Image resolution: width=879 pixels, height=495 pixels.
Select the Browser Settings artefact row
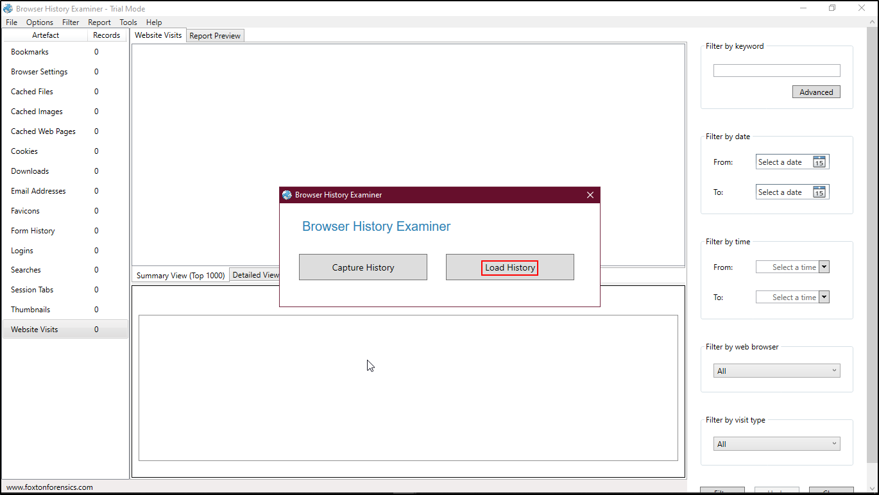[x=65, y=72]
